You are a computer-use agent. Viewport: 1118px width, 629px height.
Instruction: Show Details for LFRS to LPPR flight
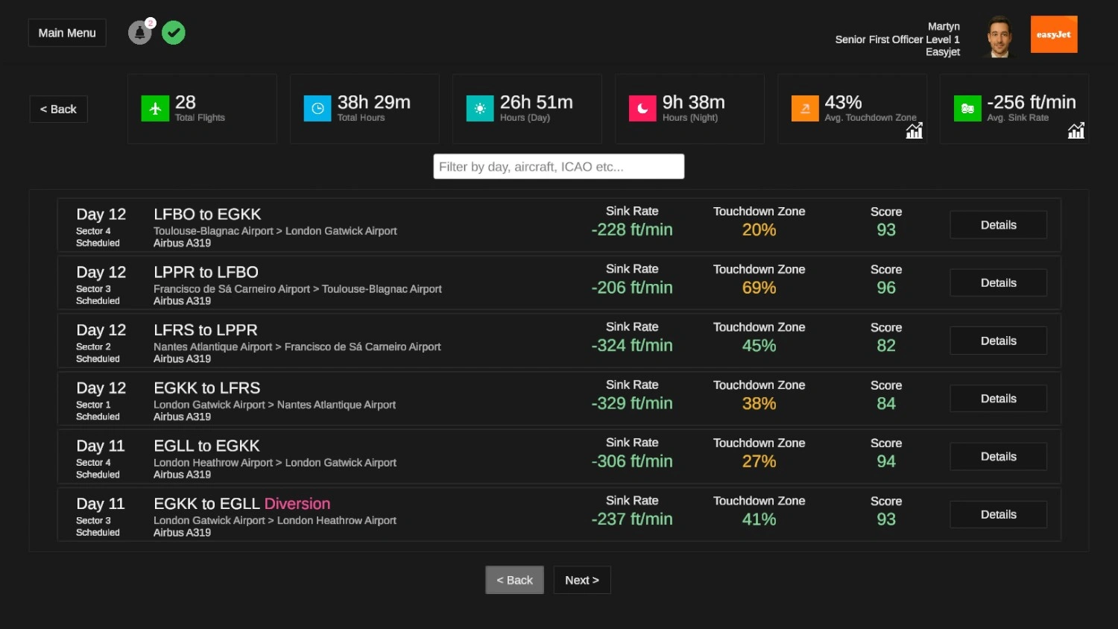pyautogui.click(x=998, y=341)
